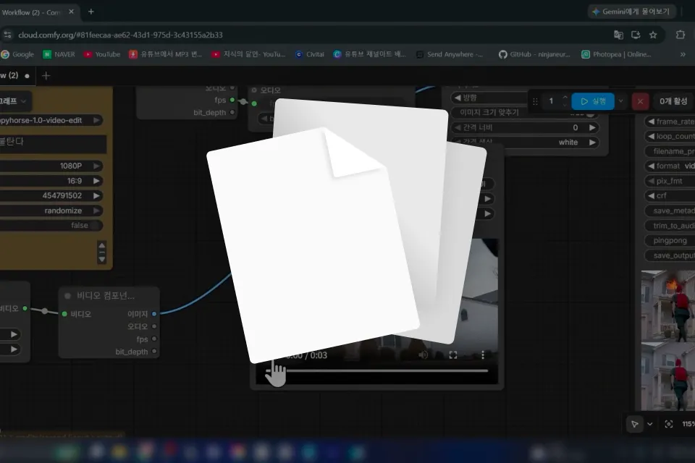
Task: Mute the video preview with the speaker icon
Action: (424, 355)
